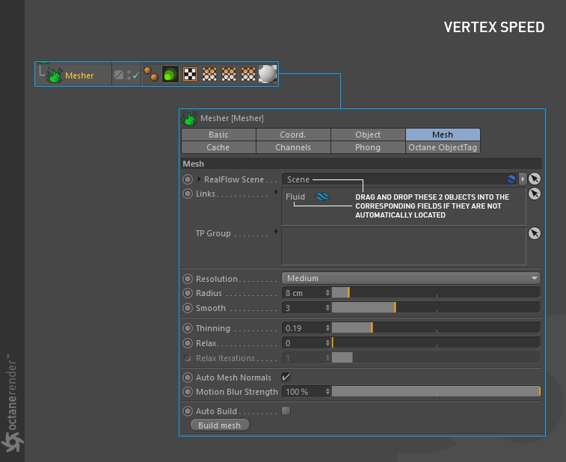Click the empty TP Group list field
566x462 pixels.
[x=404, y=246]
